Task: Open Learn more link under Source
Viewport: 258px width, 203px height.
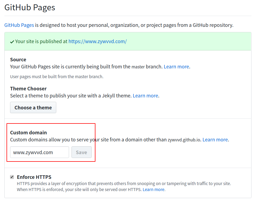Action: click(176, 67)
